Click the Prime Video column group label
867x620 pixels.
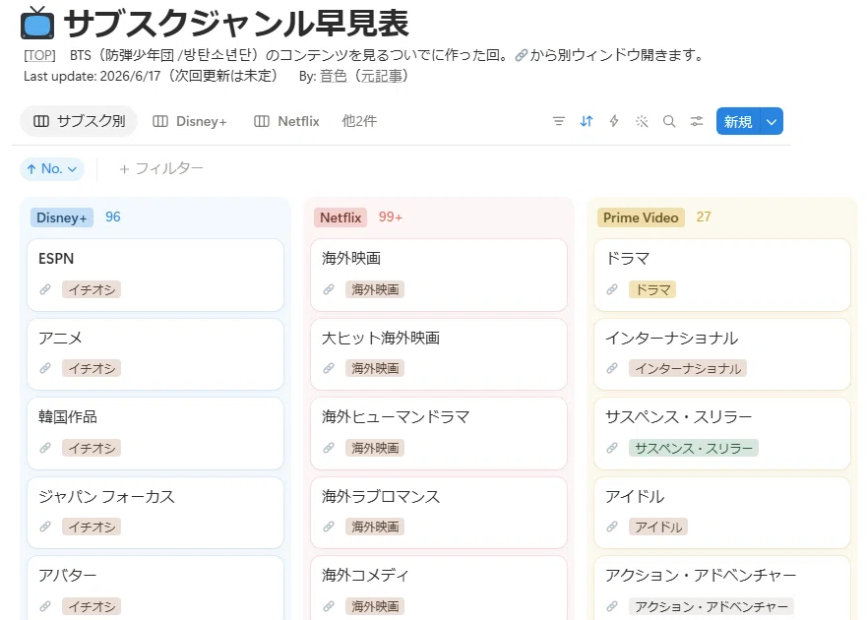pyautogui.click(x=641, y=217)
